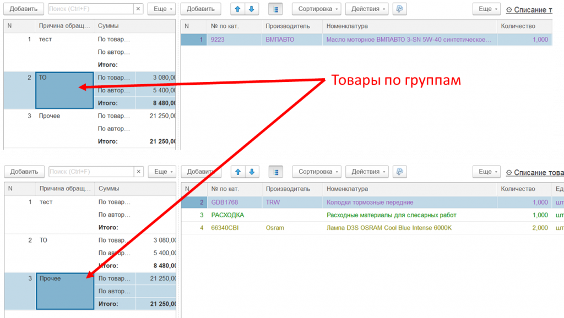Screen dimensions: 564x318
Task: Click move-down arrow in upper goods toolbar
Action: point(251,9)
